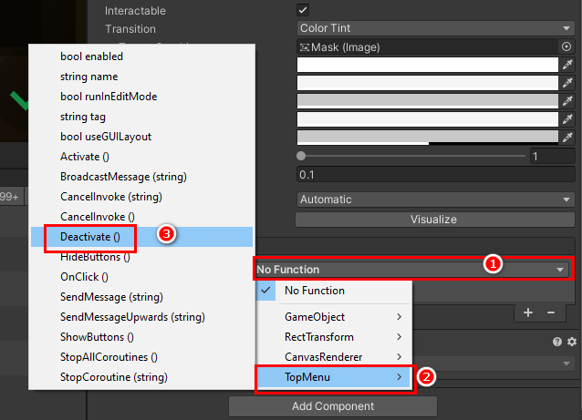Choose Deactivate () function

(141, 237)
